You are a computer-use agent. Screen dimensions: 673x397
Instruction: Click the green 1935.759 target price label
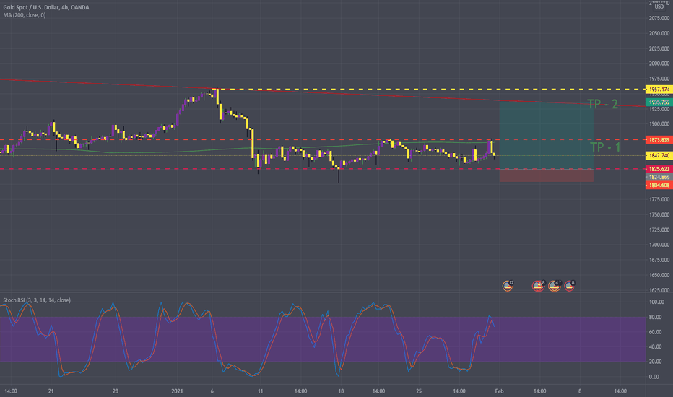(659, 102)
